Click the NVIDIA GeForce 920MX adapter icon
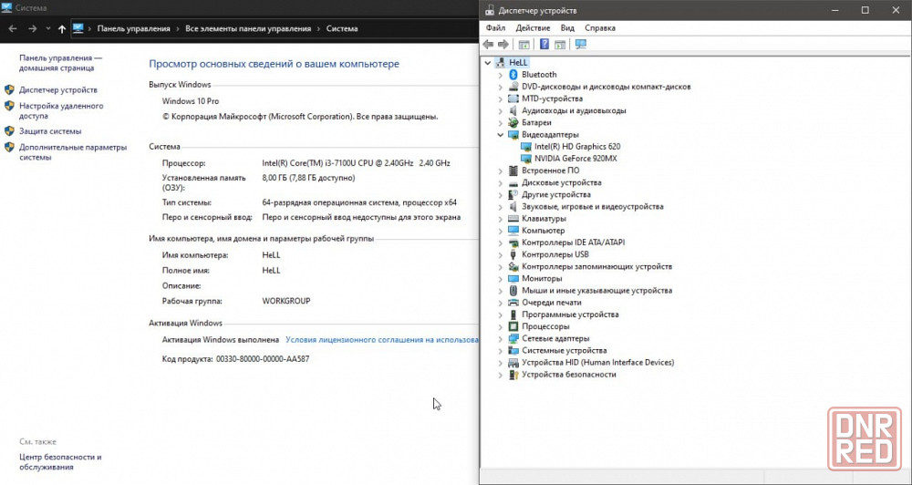912x485 pixels. pyautogui.click(x=526, y=159)
